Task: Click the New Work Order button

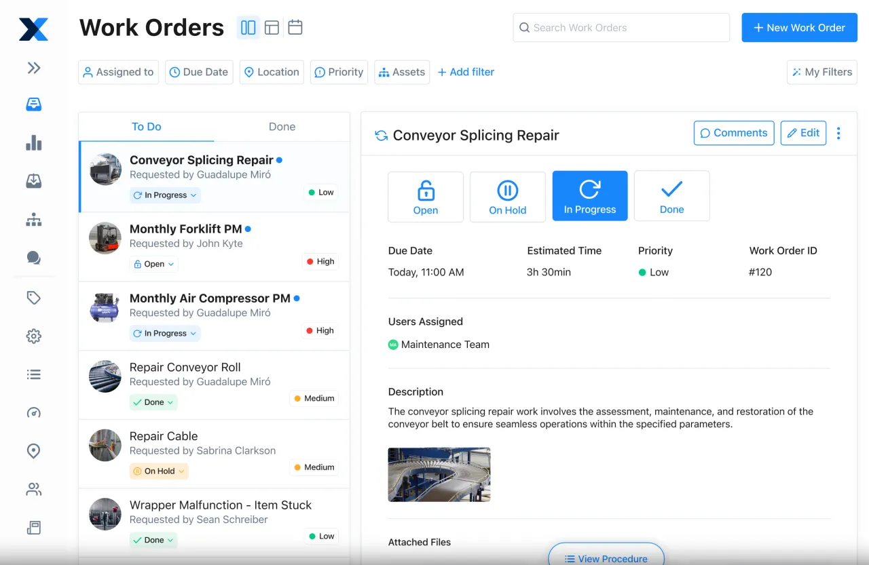Action: tap(799, 28)
